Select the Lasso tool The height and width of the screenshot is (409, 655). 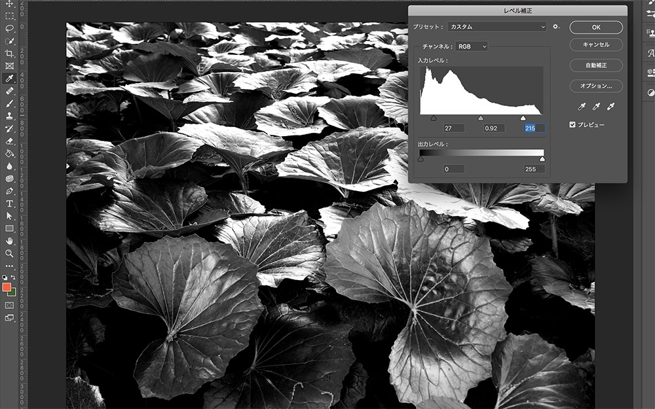click(x=10, y=28)
